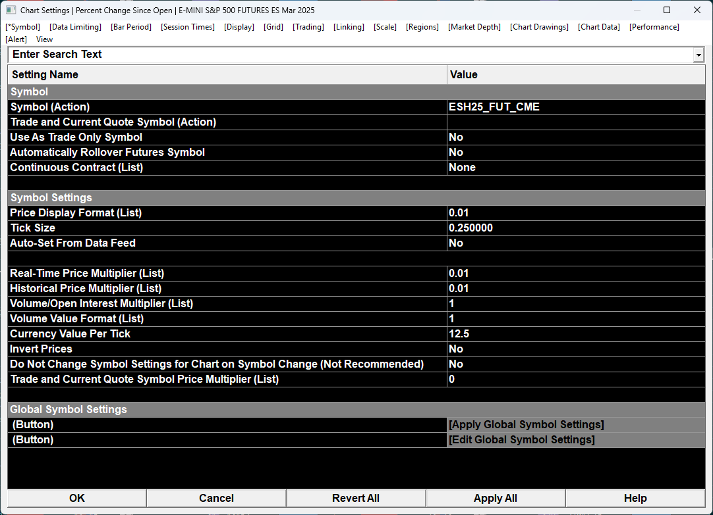Screen dimensions: 713x515
Task: Click the Revert All button
Action: tap(356, 498)
